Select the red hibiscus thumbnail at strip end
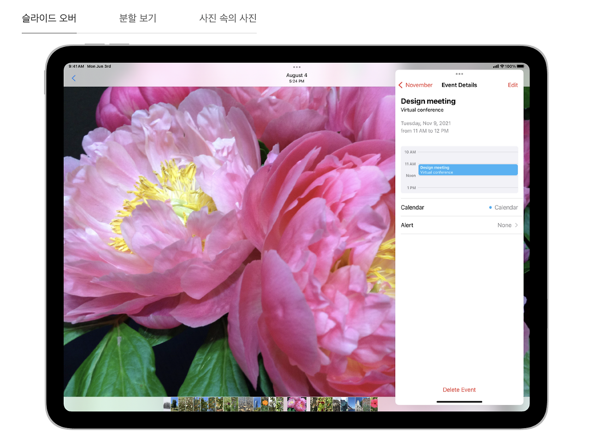 374,404
